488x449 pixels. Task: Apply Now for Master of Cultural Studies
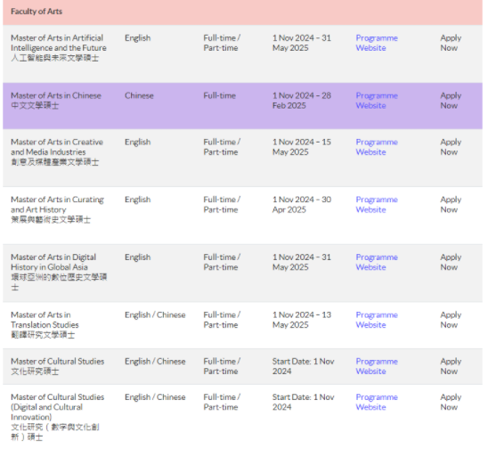[451, 366]
